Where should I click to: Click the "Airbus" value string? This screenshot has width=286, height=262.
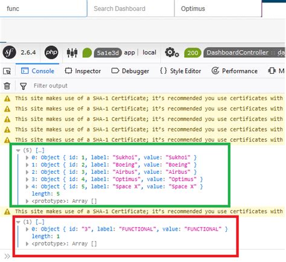point(178,172)
